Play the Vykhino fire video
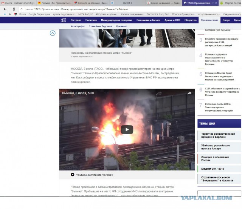The width and height of the screenshot is (242, 209). pyautogui.click(x=127, y=129)
